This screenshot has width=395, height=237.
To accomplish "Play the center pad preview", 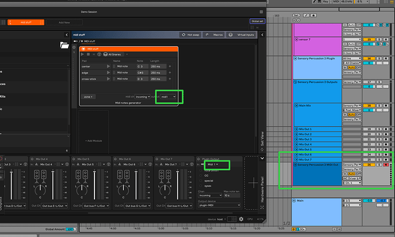I will (x=108, y=66).
